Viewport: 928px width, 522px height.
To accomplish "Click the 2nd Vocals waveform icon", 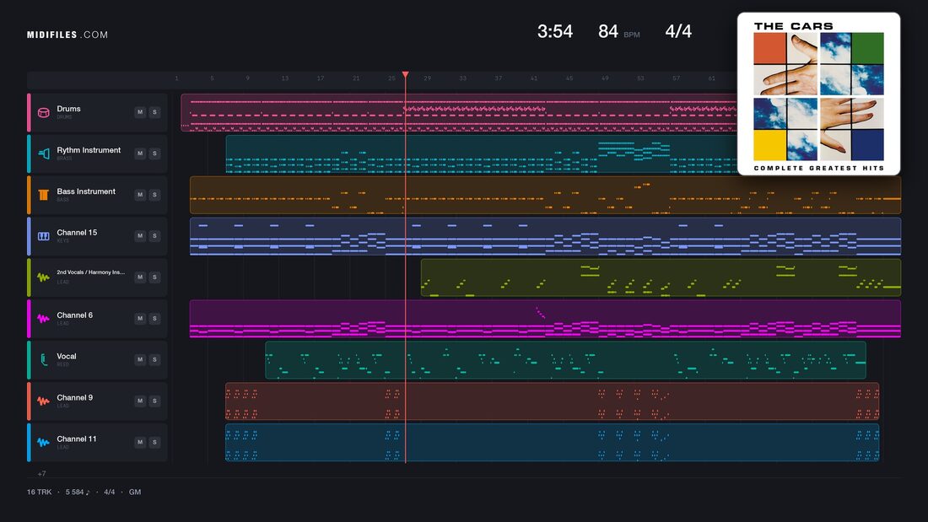I will pyautogui.click(x=44, y=277).
